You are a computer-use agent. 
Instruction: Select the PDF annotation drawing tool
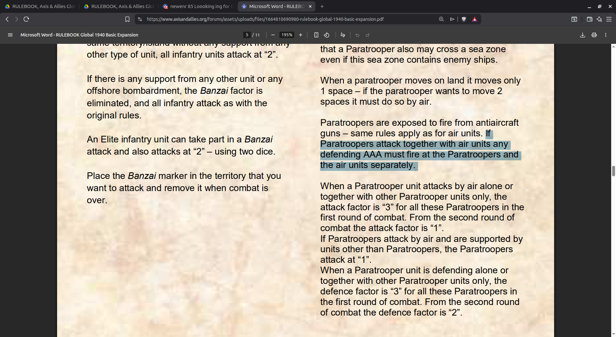pos(342,35)
